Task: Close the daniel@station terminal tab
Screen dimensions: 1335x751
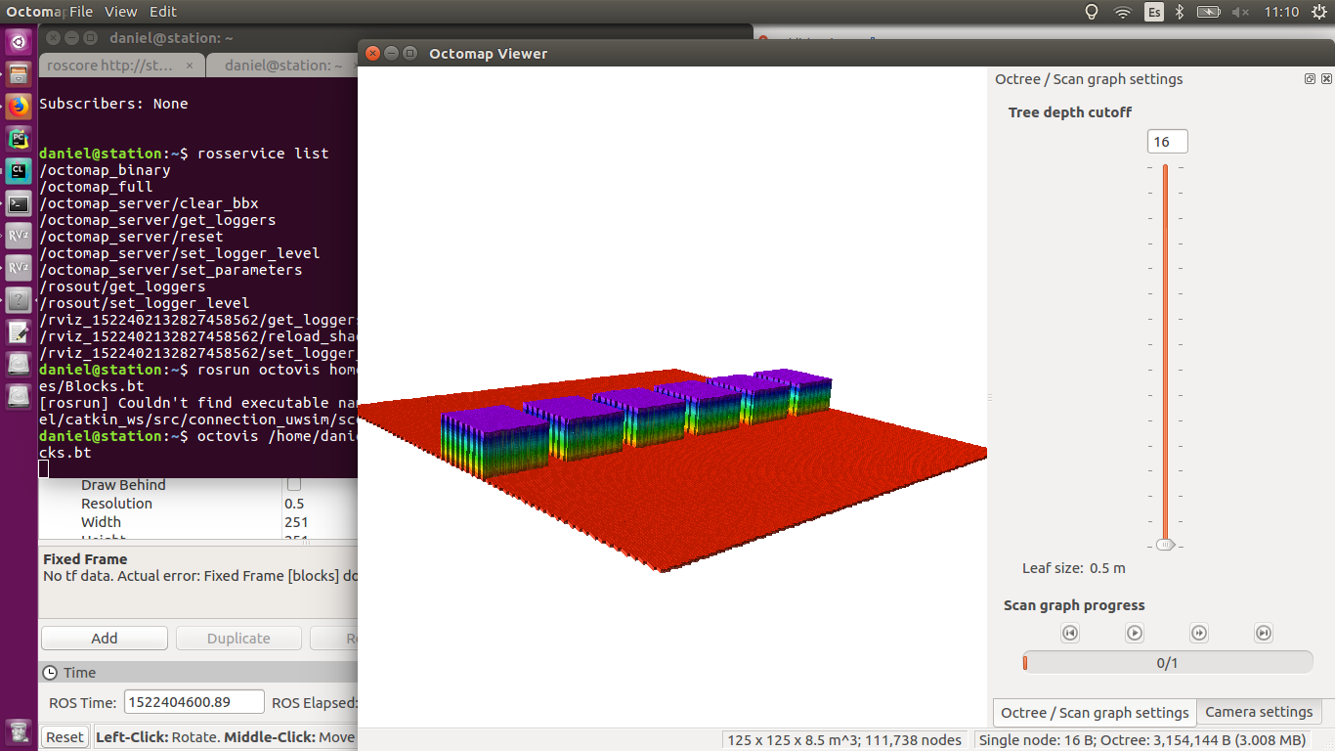Action: [354, 66]
